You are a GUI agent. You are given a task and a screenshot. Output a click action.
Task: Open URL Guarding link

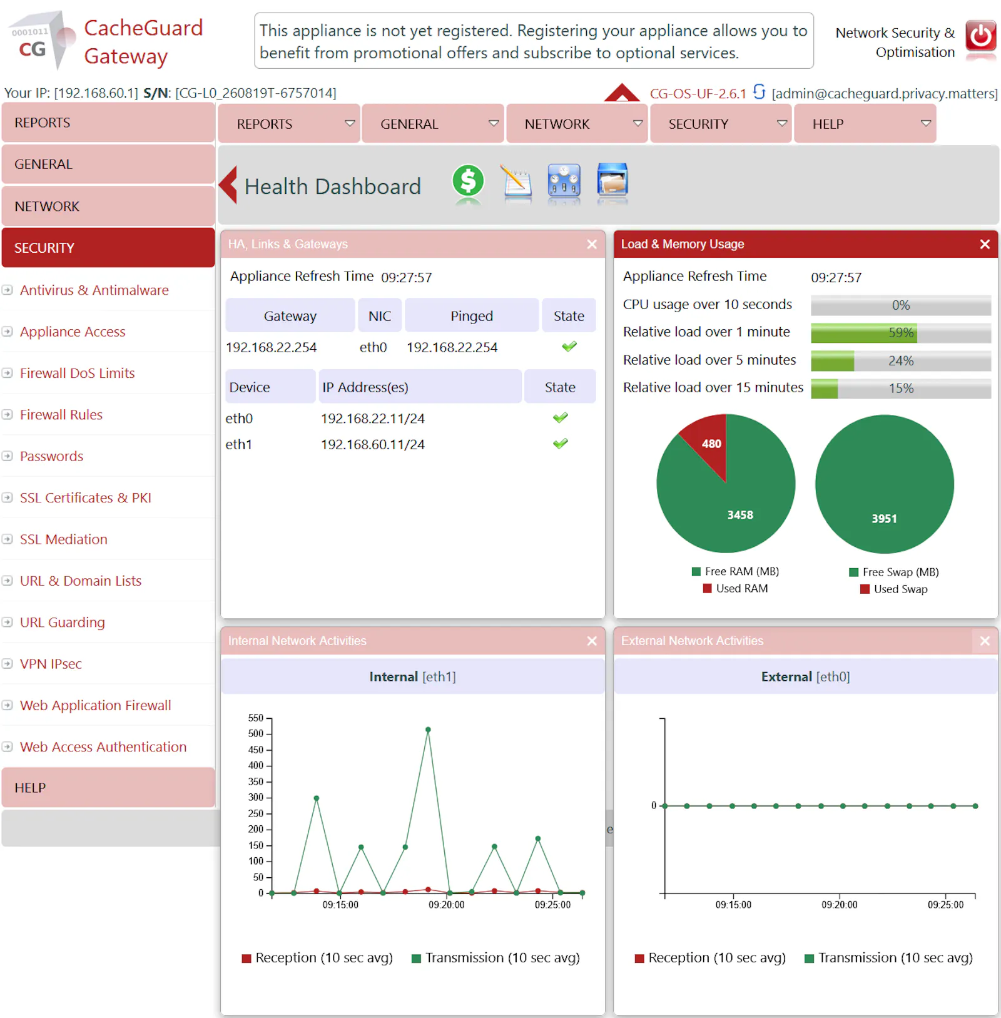[63, 622]
